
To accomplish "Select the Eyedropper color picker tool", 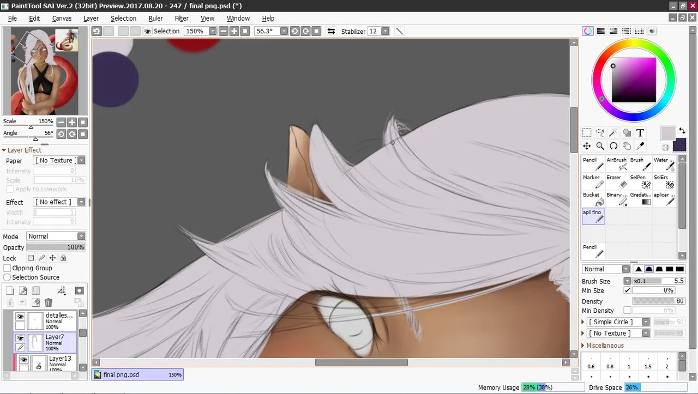I will tap(640, 146).
